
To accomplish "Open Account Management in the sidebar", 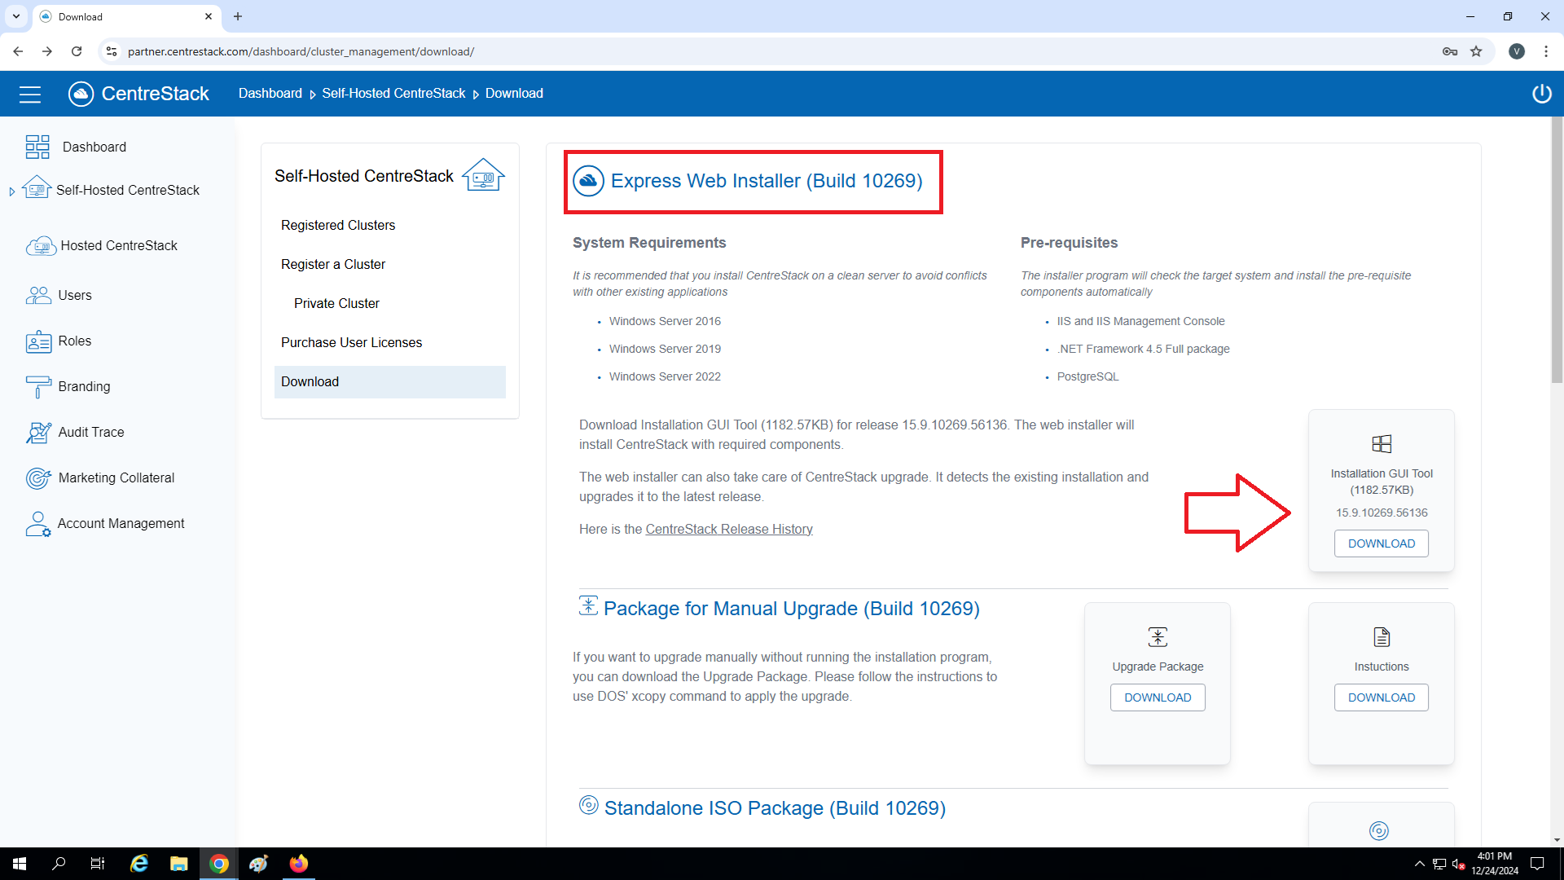I will click(121, 523).
